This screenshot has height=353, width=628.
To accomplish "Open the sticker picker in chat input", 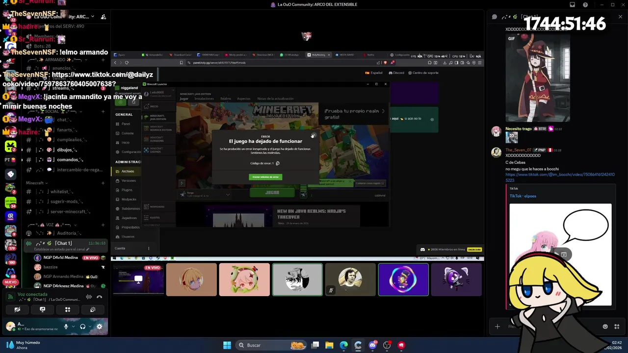I will (x=605, y=327).
